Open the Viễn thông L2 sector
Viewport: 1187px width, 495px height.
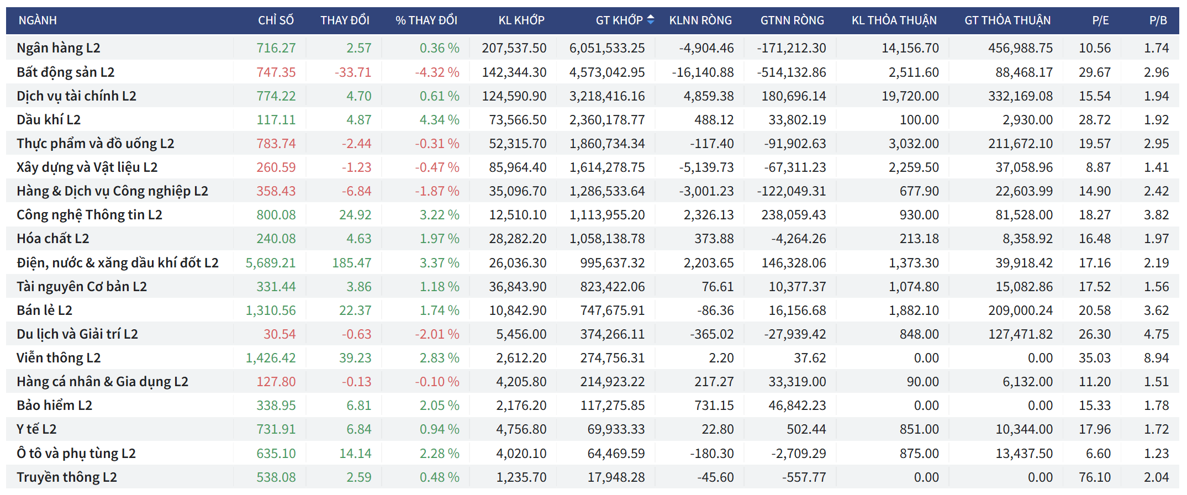pos(59,358)
